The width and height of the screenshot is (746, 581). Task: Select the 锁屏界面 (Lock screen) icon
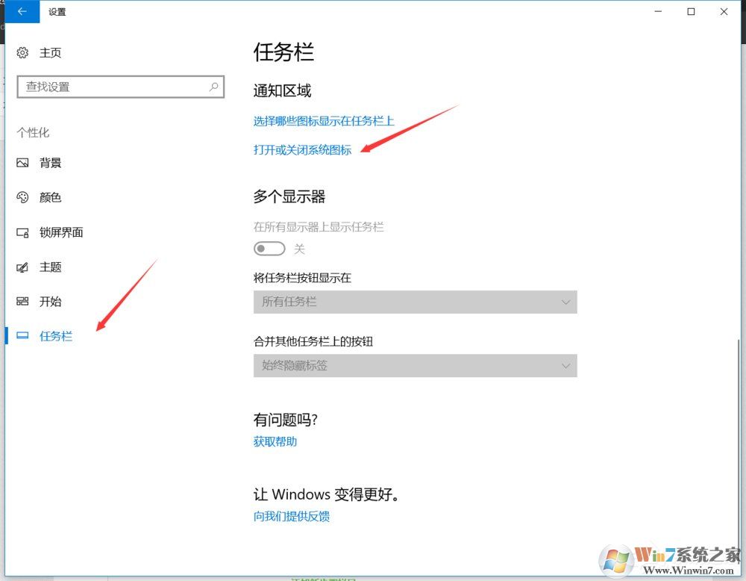point(23,232)
